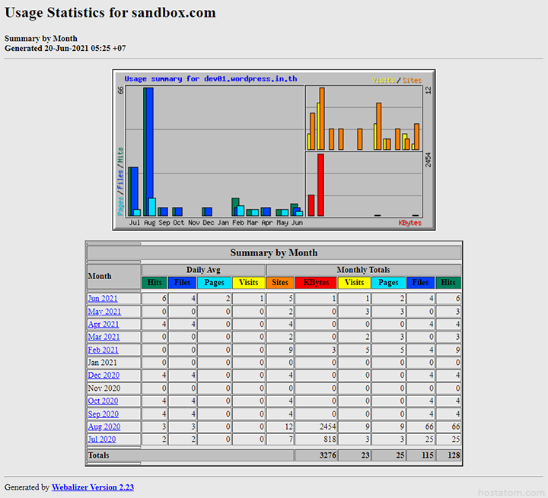This screenshot has height=498, width=548.
Task: Open the Jul 2020 monthly report
Action: pyautogui.click(x=102, y=439)
